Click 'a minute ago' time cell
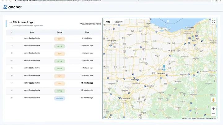The height and width of the screenshot is (125, 223). (x=87, y=38)
